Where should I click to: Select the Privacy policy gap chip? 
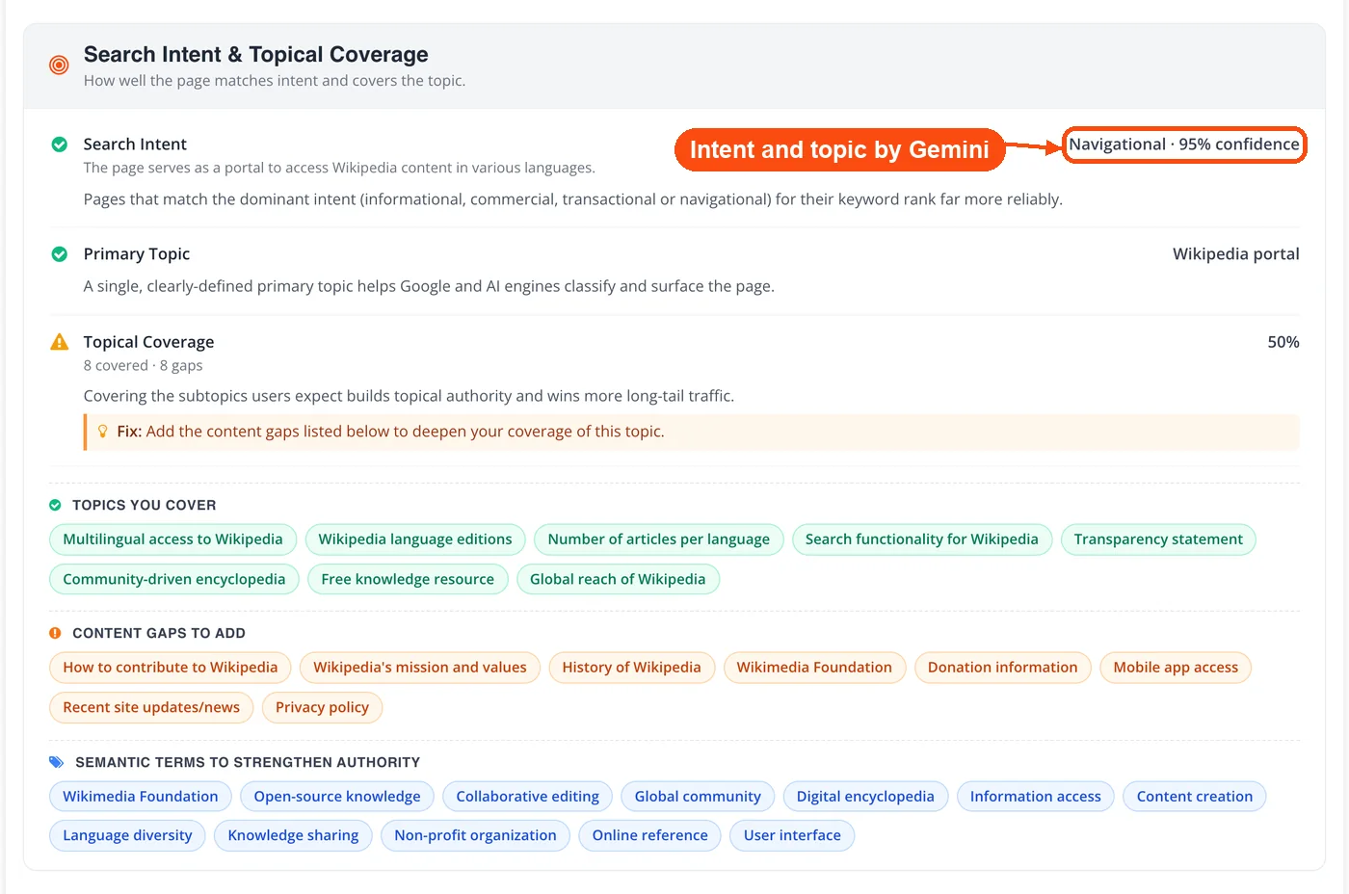pos(322,707)
